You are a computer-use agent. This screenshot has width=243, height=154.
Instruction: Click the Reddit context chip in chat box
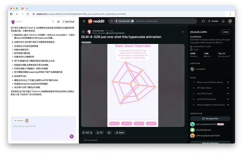(27, 121)
